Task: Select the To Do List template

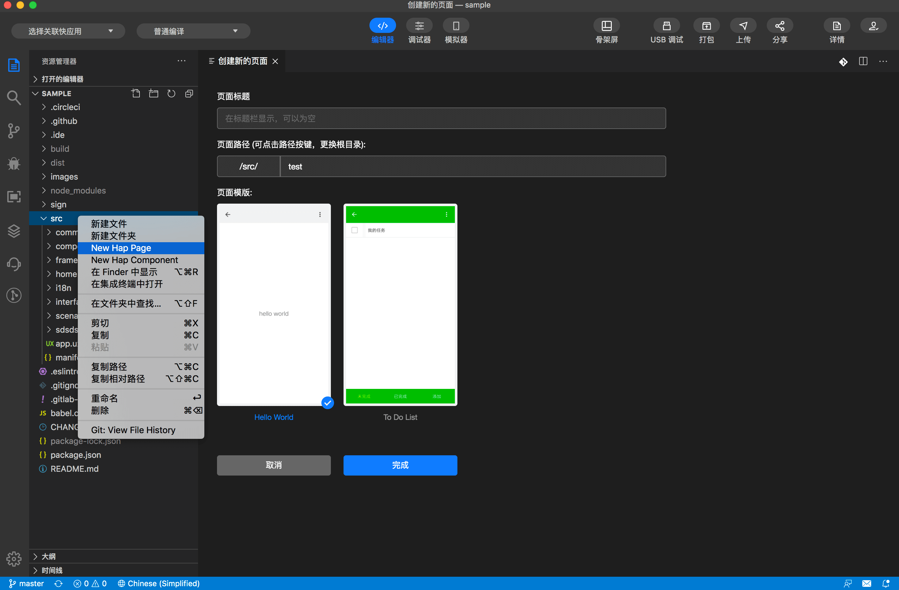Action: [x=400, y=304]
